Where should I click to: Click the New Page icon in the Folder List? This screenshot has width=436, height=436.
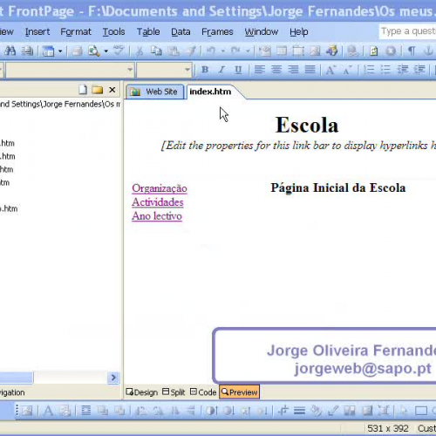click(x=83, y=90)
